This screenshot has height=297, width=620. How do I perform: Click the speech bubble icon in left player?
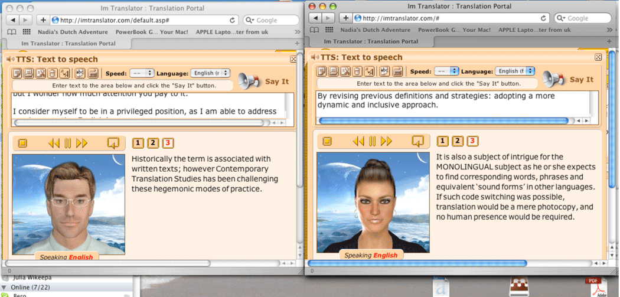pyautogui.click(x=113, y=143)
